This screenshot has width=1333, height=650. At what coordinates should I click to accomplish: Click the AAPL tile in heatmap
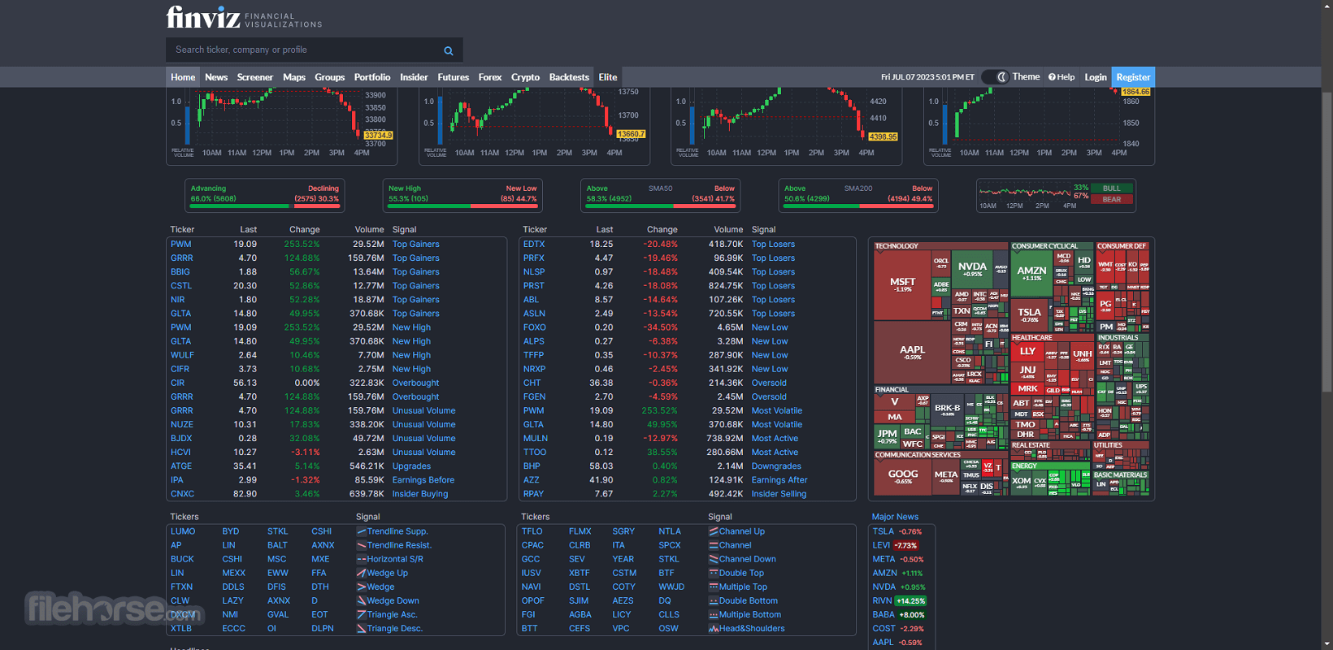tap(912, 352)
